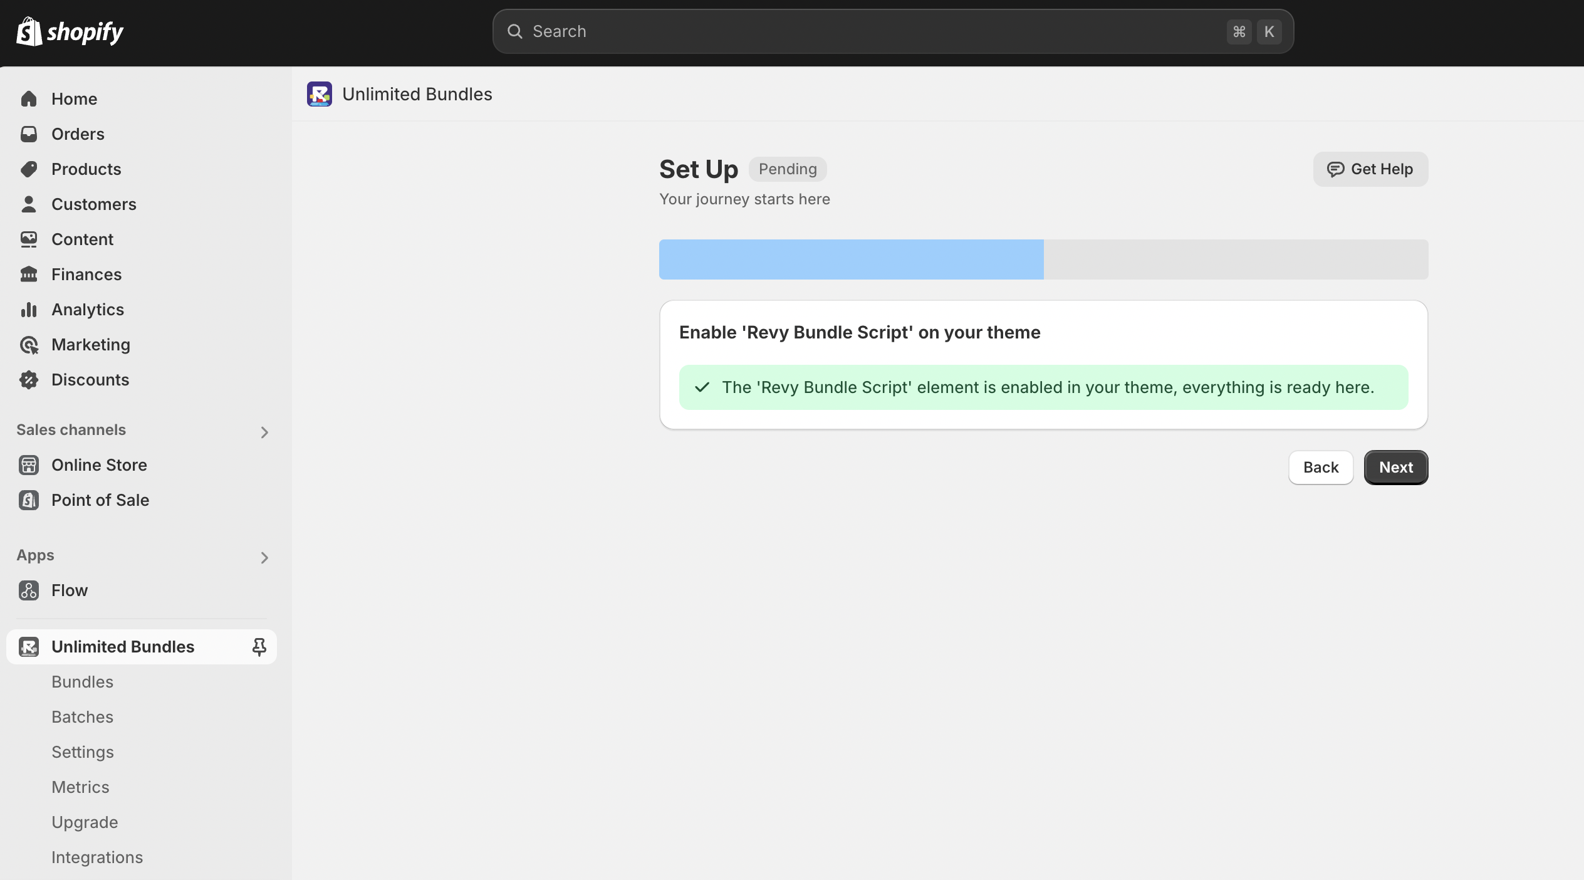The height and width of the screenshot is (880, 1584).
Task: Select the Point of Sale channel icon
Action: [29, 500]
